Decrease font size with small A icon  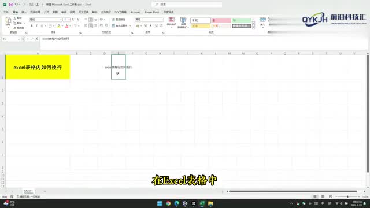pos(77,20)
